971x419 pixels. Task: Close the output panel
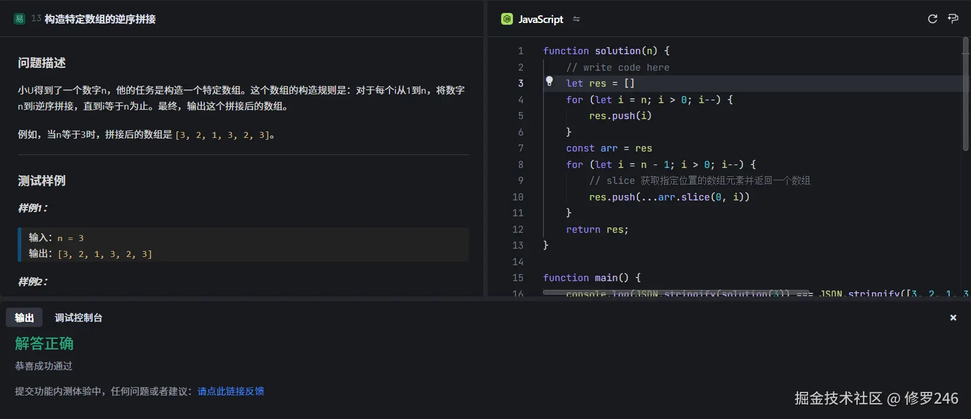point(953,318)
